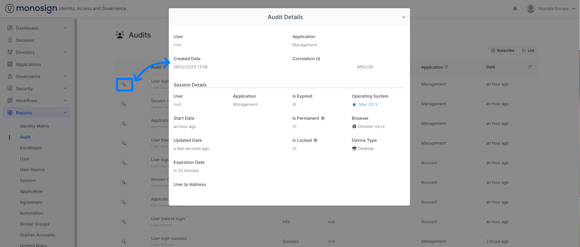Viewport: 580px width, 247px height.
Task: Click the Date column sort icon
Action: pyautogui.click(x=530, y=67)
